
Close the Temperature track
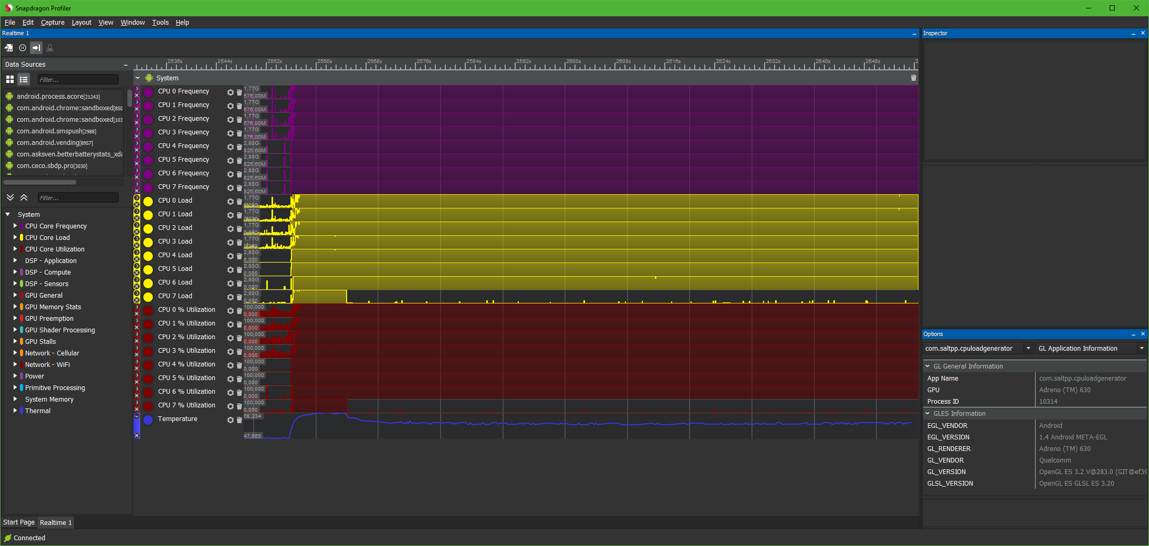coord(137,435)
